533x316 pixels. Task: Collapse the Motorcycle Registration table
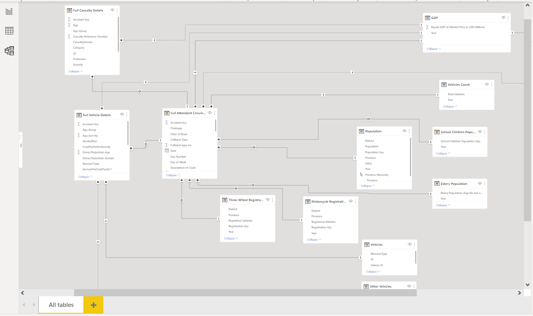pyautogui.click(x=314, y=240)
